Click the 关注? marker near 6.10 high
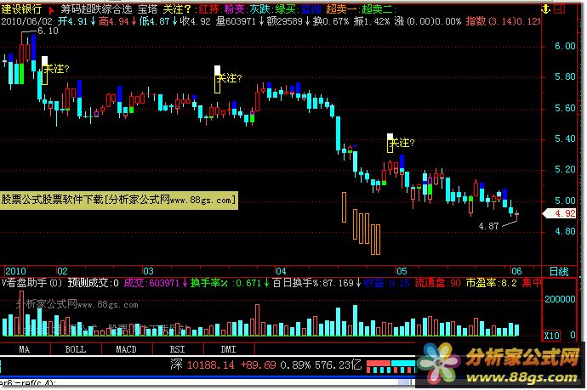This screenshot has width=587, height=390. click(x=56, y=67)
